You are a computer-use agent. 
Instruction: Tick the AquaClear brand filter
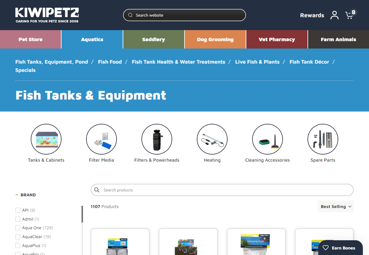point(18,237)
